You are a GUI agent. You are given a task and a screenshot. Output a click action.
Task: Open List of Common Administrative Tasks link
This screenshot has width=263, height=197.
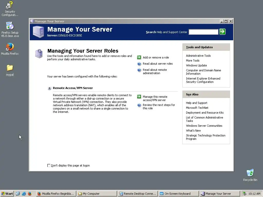click(204, 119)
